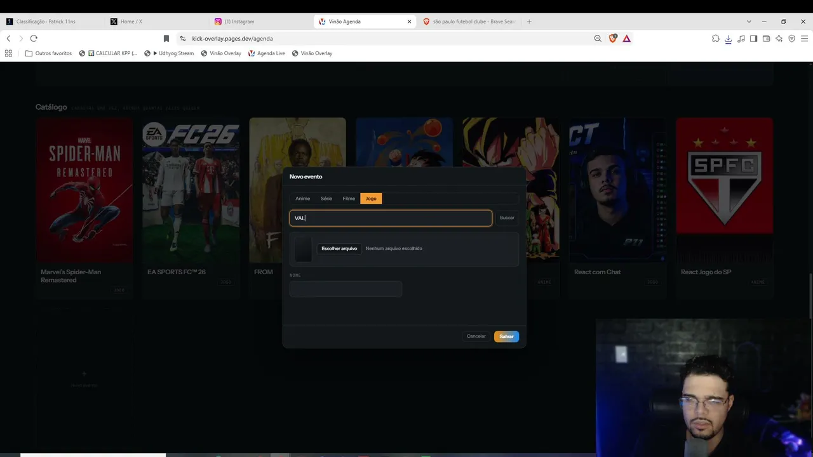Switch to the são paulo futebol clube tab

(x=469, y=22)
